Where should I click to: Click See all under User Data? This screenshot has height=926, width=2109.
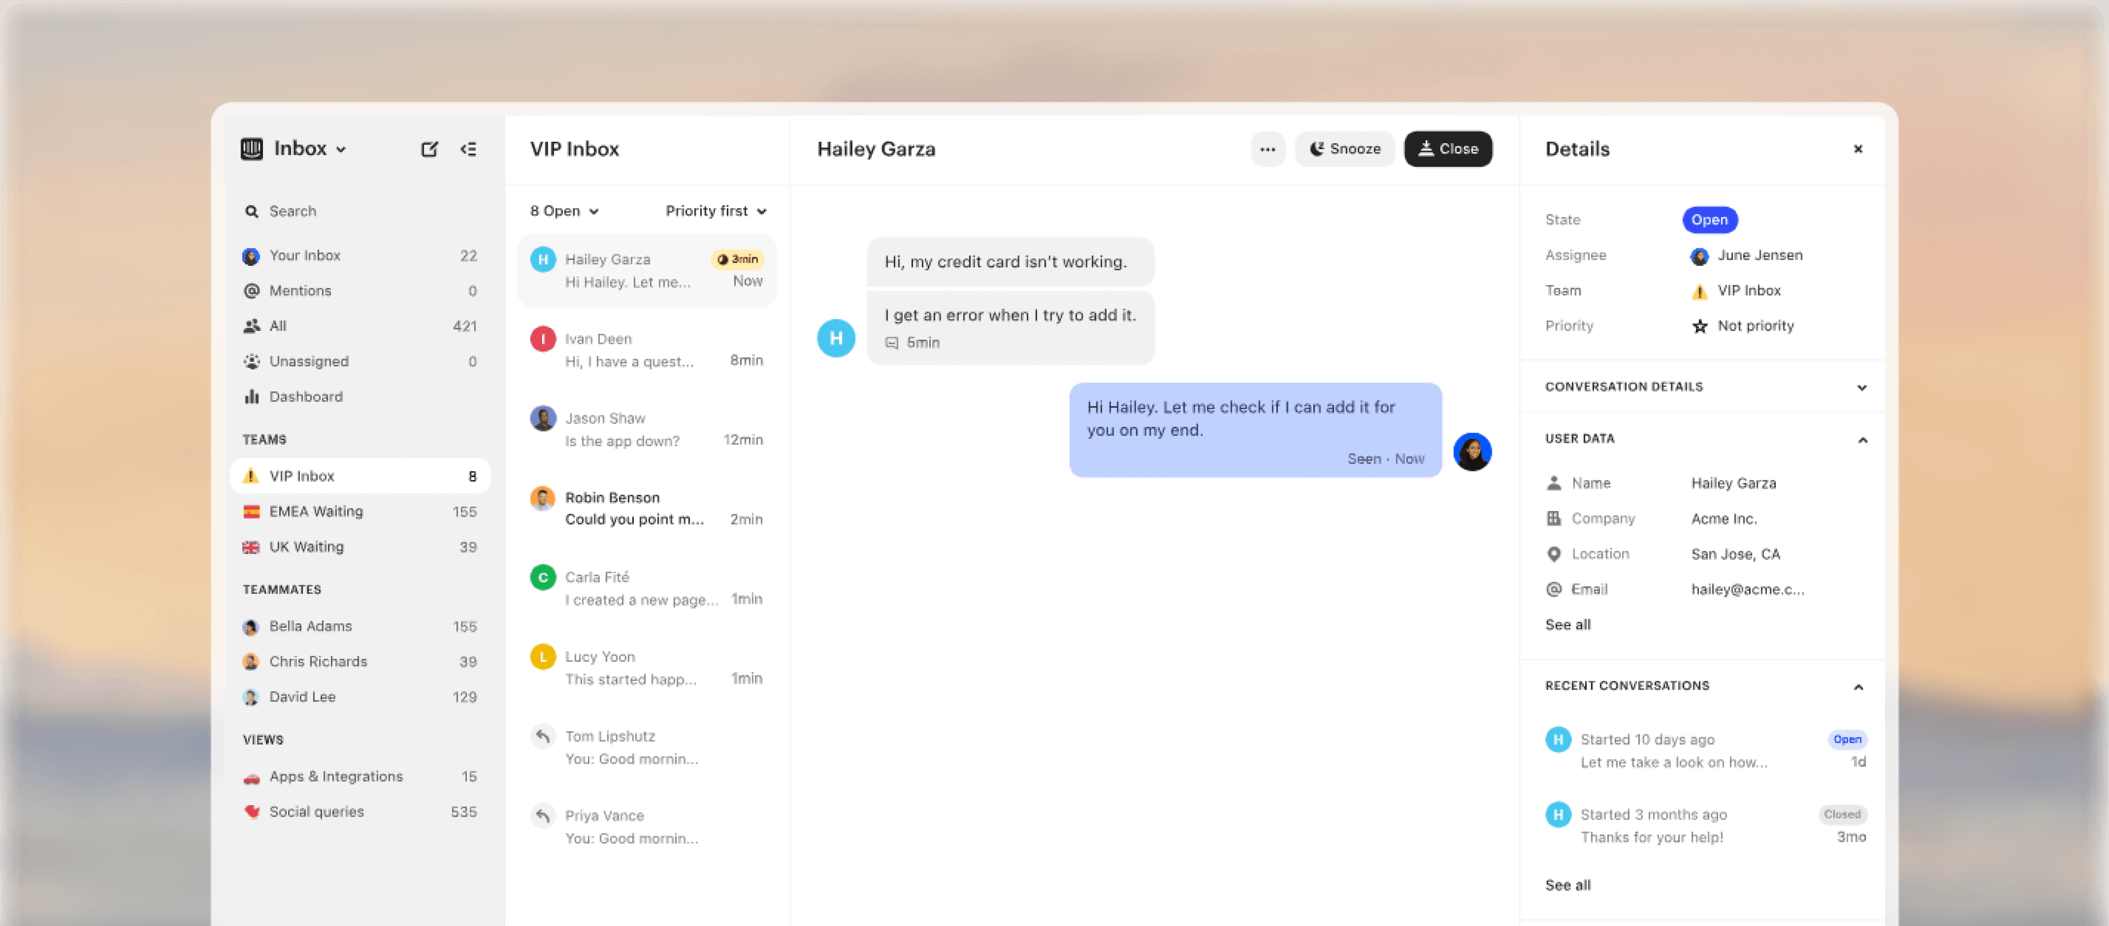click(x=1568, y=624)
